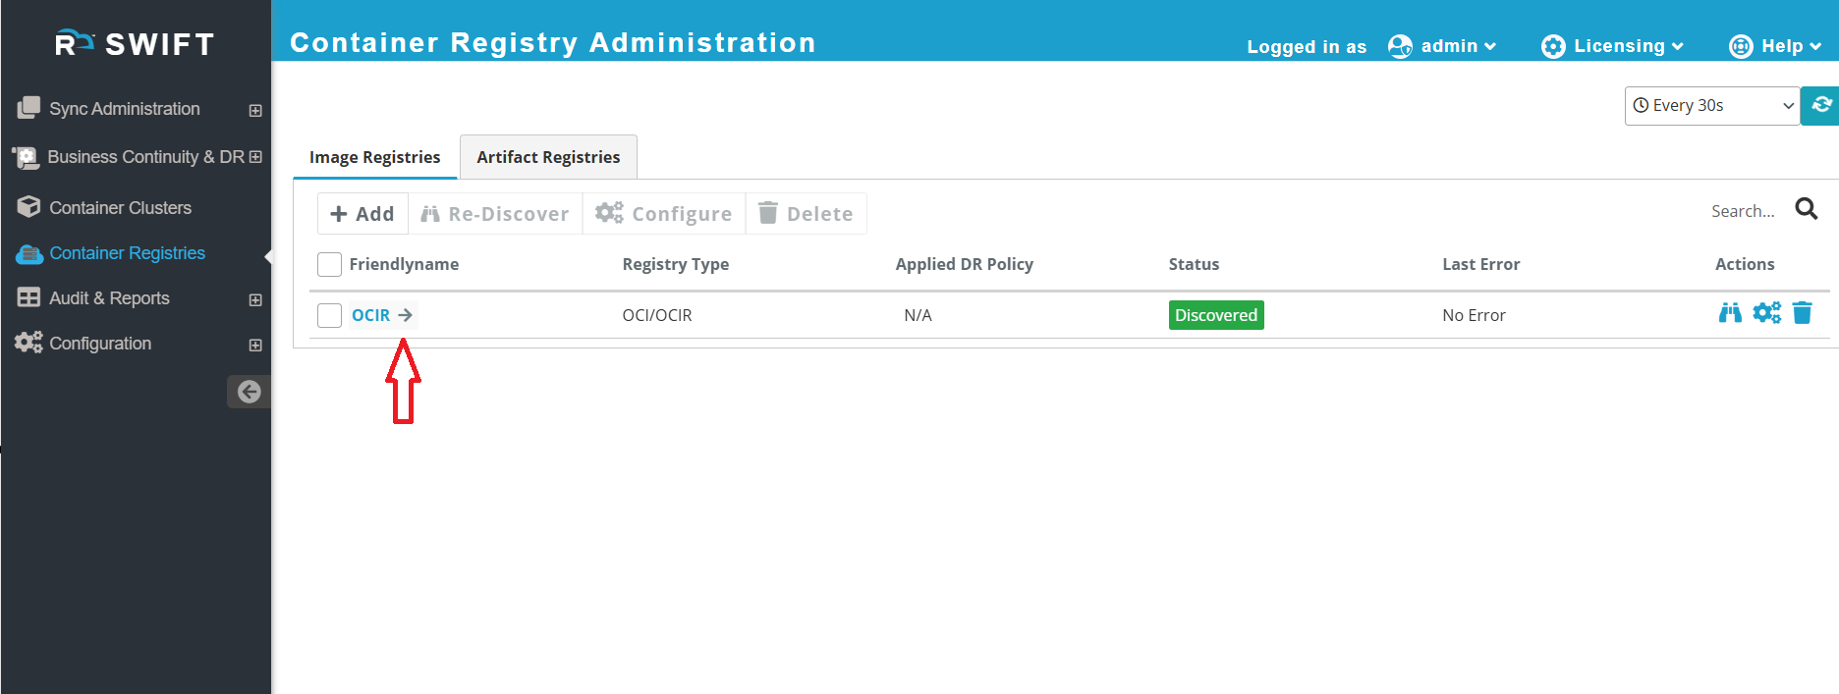This screenshot has height=694, width=1839.
Task: Click the admin user avatar icon
Action: pos(1400,46)
